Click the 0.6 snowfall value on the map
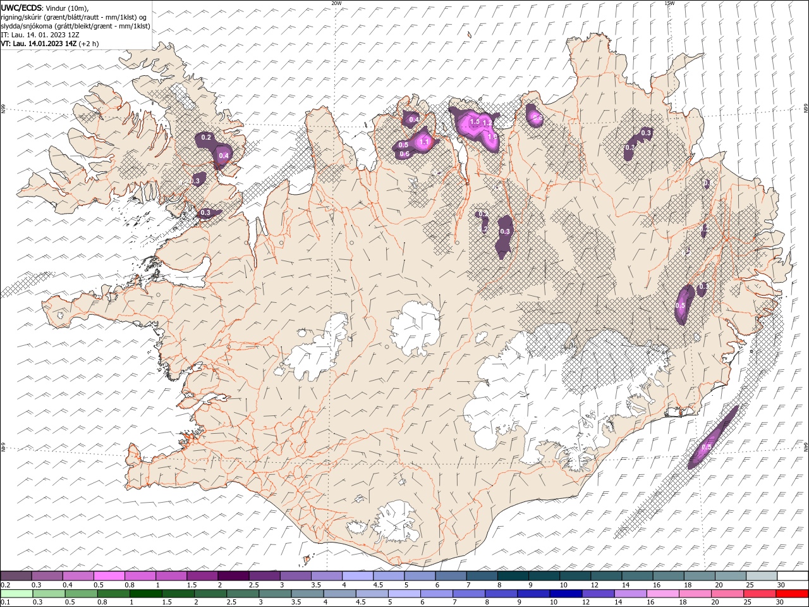 pos(404,154)
